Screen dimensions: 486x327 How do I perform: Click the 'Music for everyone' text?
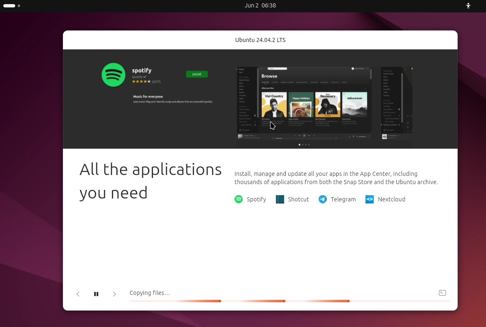click(148, 97)
